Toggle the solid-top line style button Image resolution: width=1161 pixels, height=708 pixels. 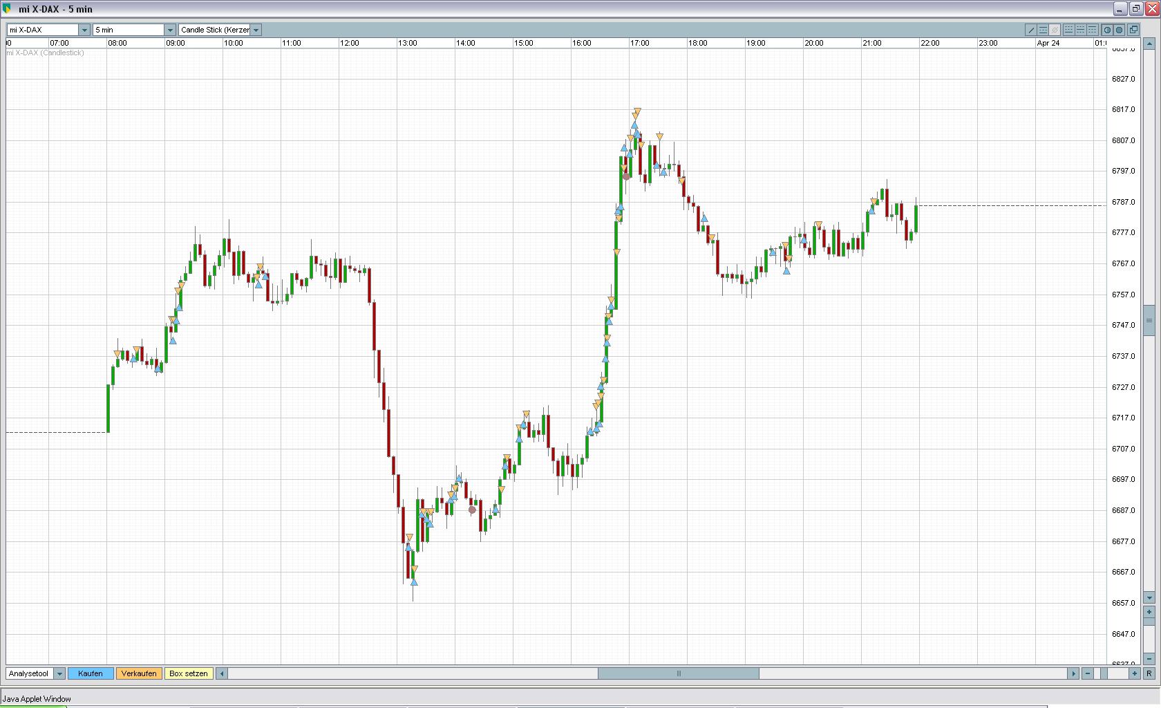1093,30
